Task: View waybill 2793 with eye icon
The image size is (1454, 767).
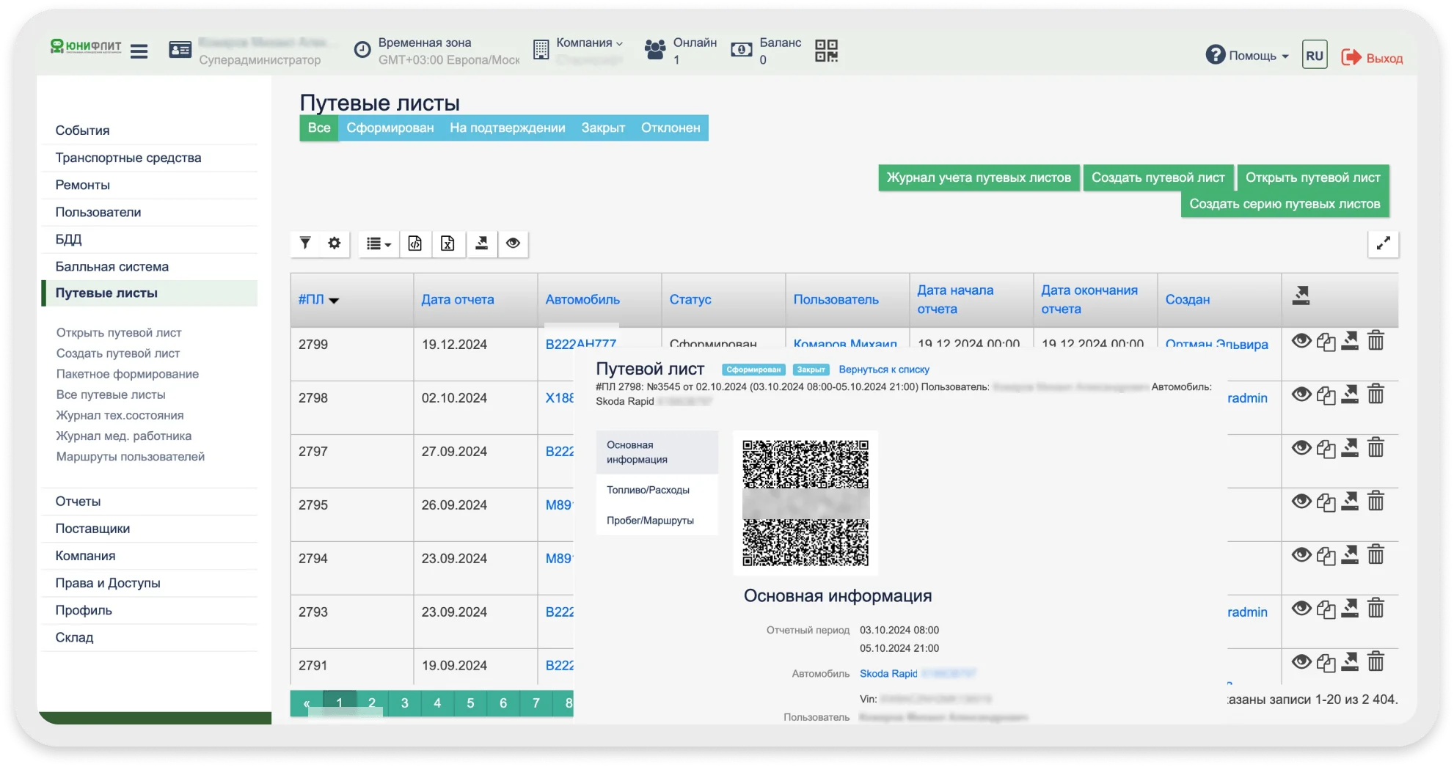Action: [x=1301, y=609]
